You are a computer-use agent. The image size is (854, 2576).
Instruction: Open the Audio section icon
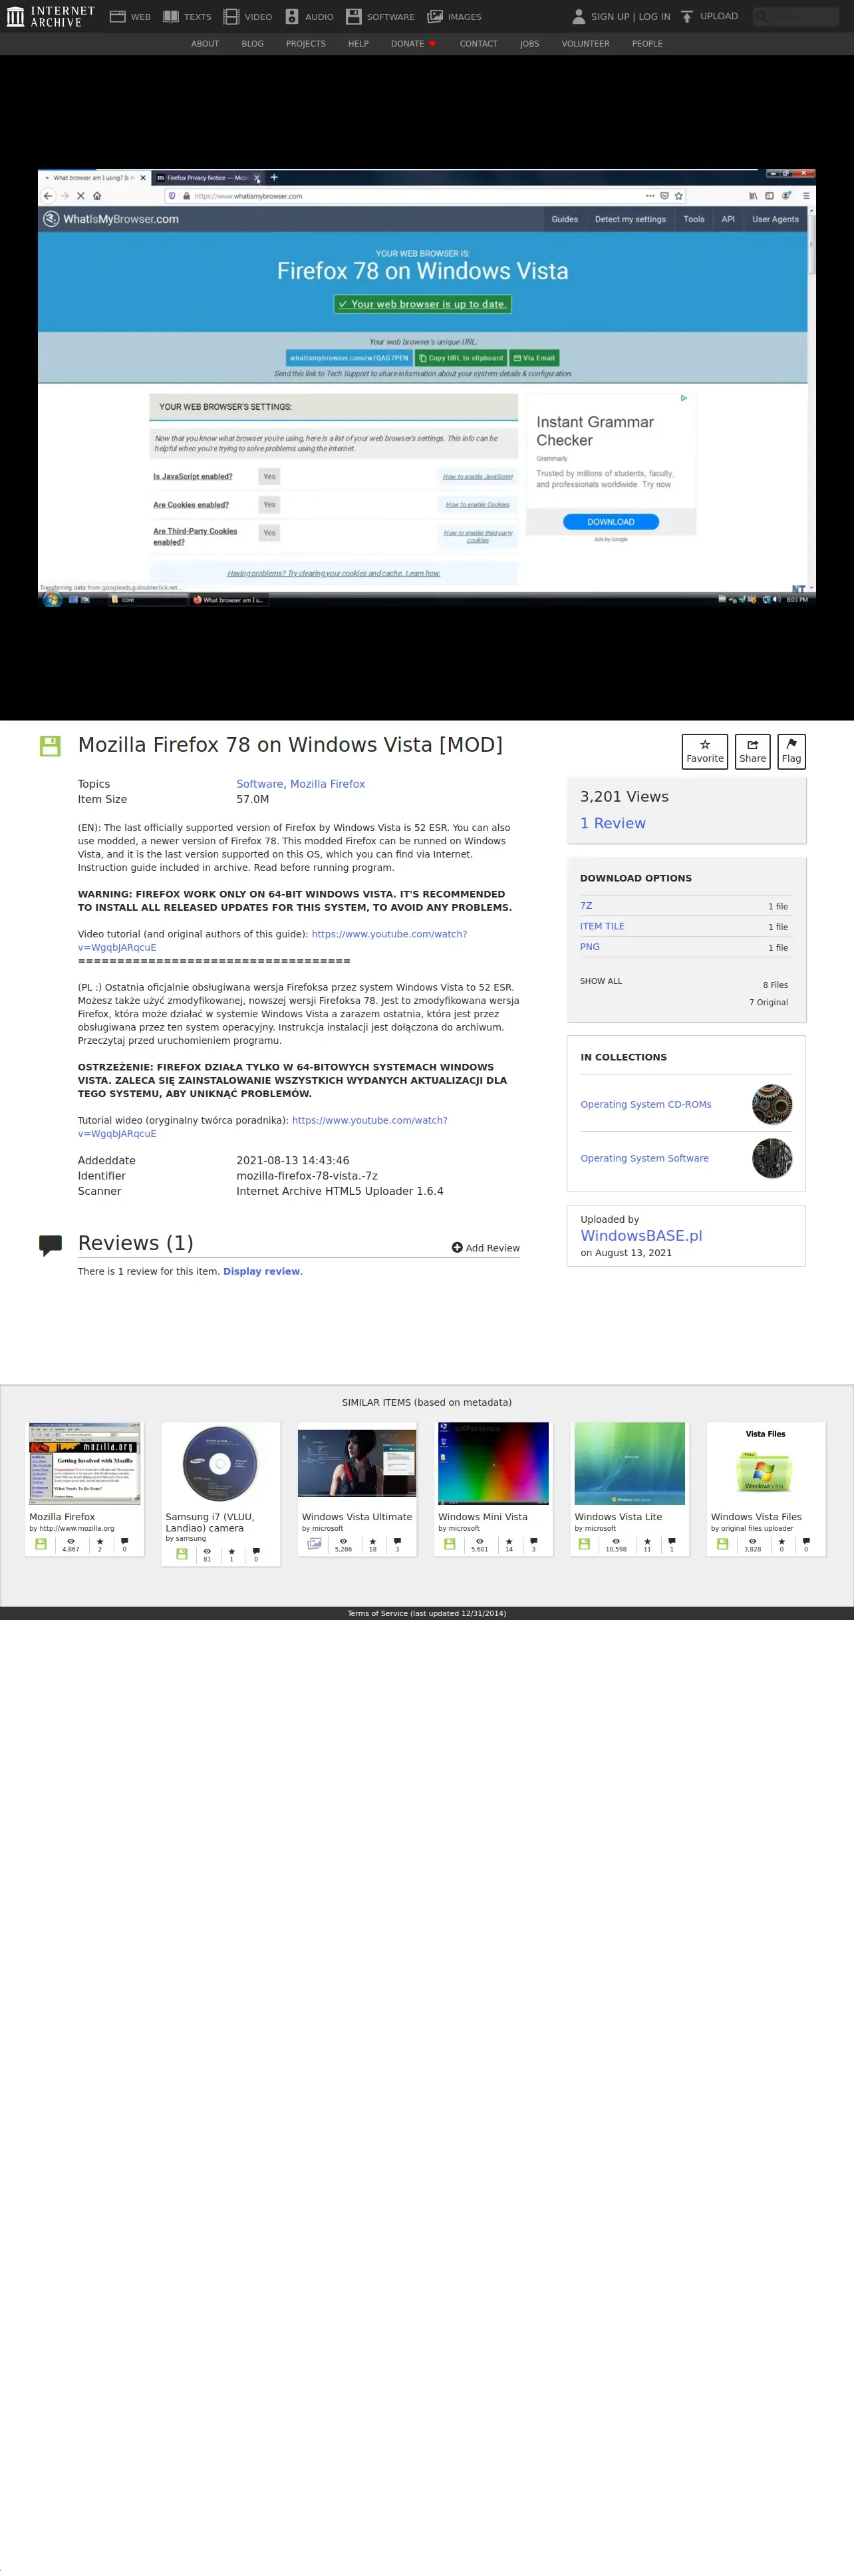point(292,17)
